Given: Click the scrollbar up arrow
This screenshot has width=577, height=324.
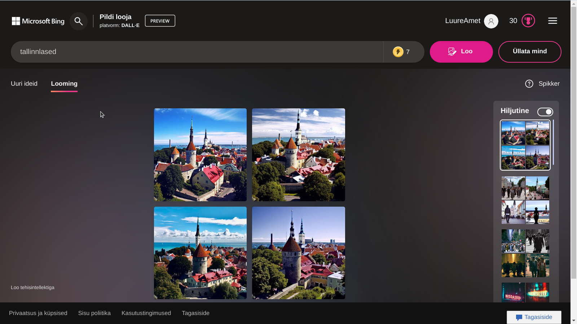Looking at the screenshot, I should click(x=574, y=4).
